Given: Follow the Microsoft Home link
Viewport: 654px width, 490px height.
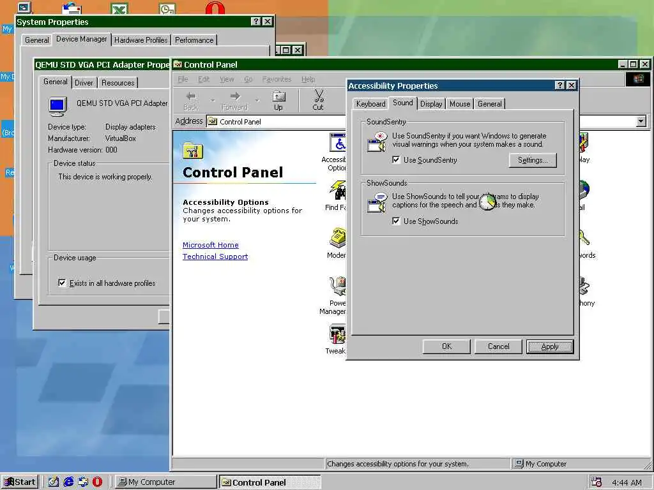Looking at the screenshot, I should tap(211, 245).
